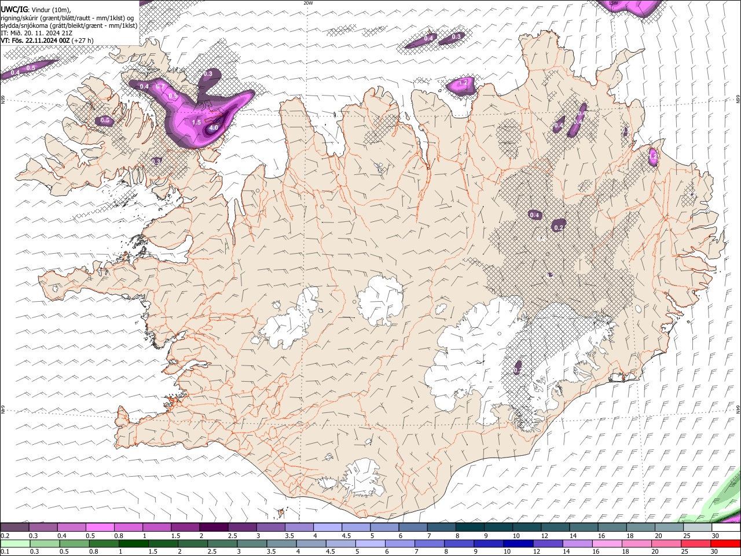
Task: Click the 'IT: Mið. 20. 11. 2024 21Z' line
Action: click(x=36, y=33)
